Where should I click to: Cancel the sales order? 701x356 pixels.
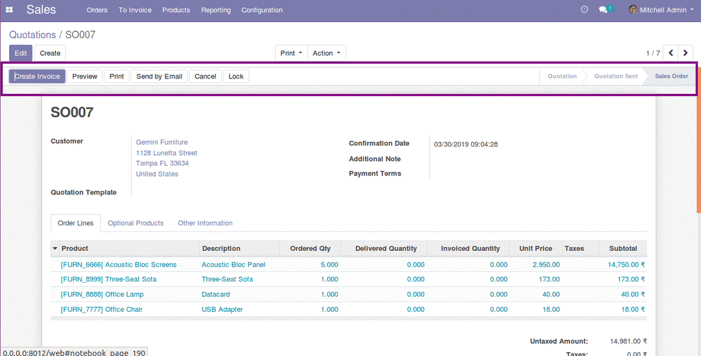(205, 77)
